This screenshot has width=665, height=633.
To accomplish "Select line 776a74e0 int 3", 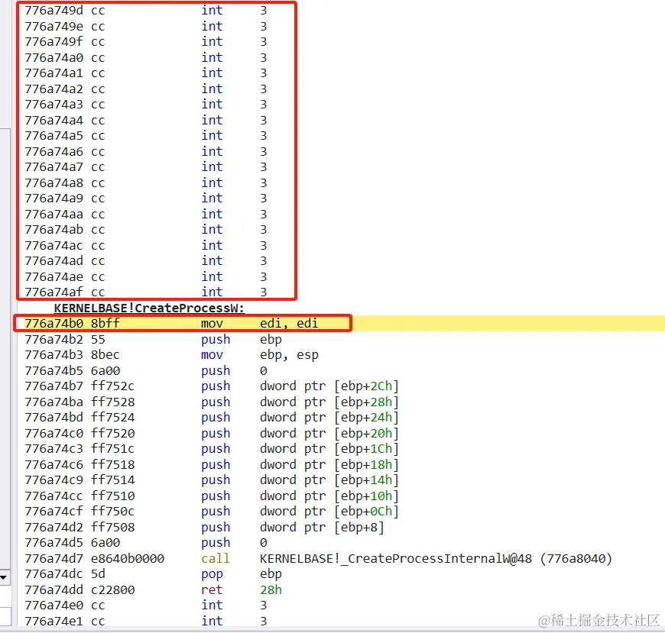I will (146, 605).
